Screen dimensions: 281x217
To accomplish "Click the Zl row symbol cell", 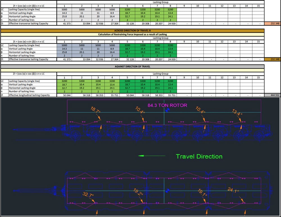I will tap(5, 95).
